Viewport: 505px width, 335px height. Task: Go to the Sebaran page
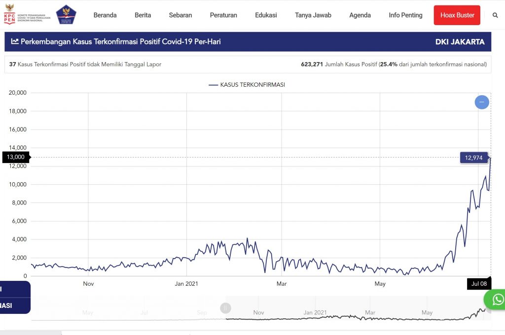click(x=180, y=15)
